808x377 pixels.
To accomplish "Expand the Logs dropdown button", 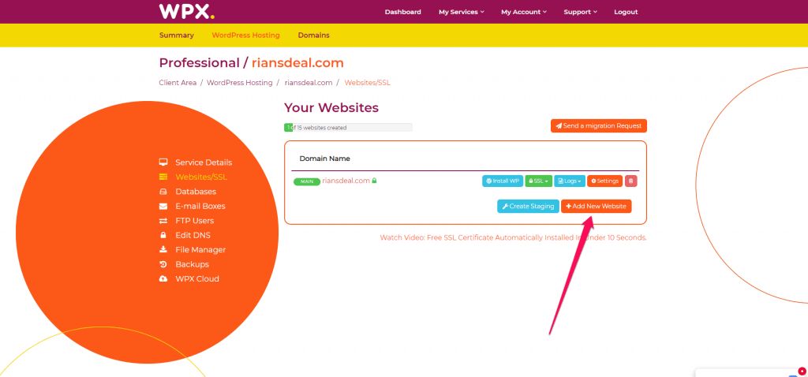I will click(x=570, y=181).
